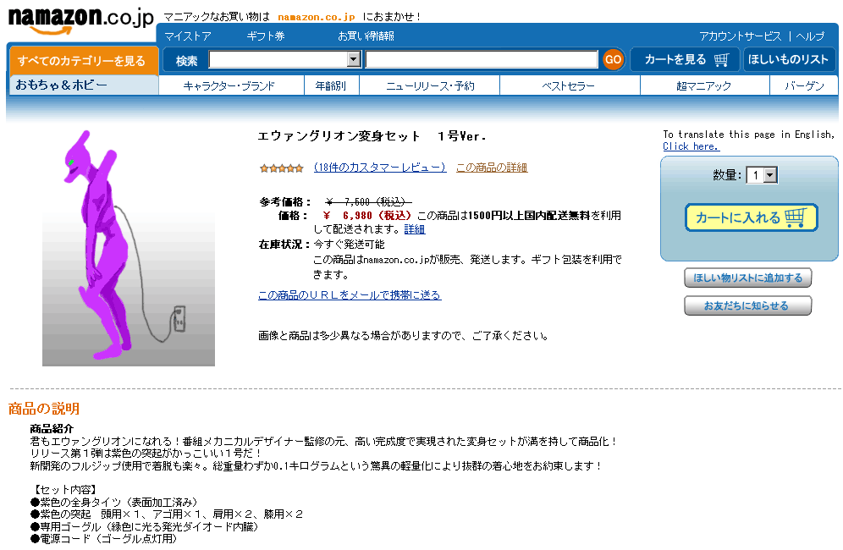This screenshot has height=550, width=843.
Task: Click the 紫色の全身タイツ bullet line
Action: pos(114,502)
